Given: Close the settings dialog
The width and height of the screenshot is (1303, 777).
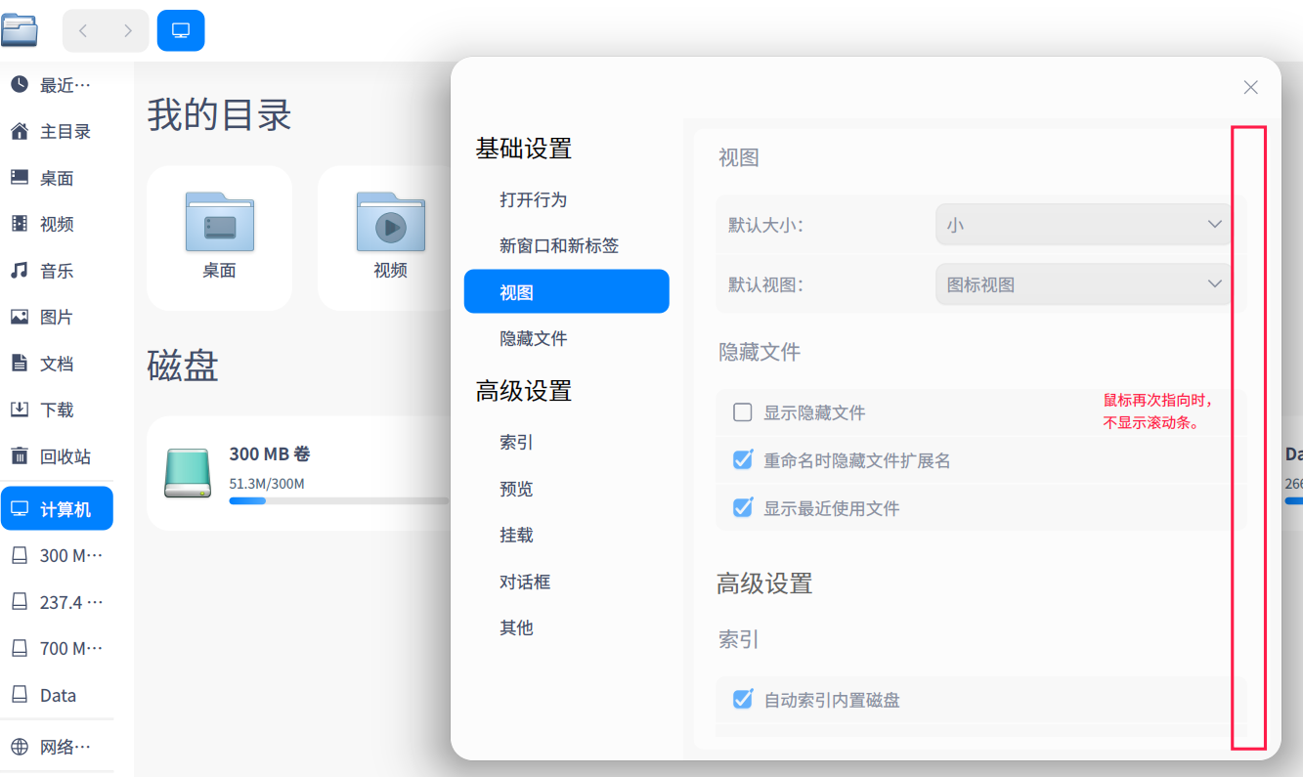Looking at the screenshot, I should [x=1250, y=87].
